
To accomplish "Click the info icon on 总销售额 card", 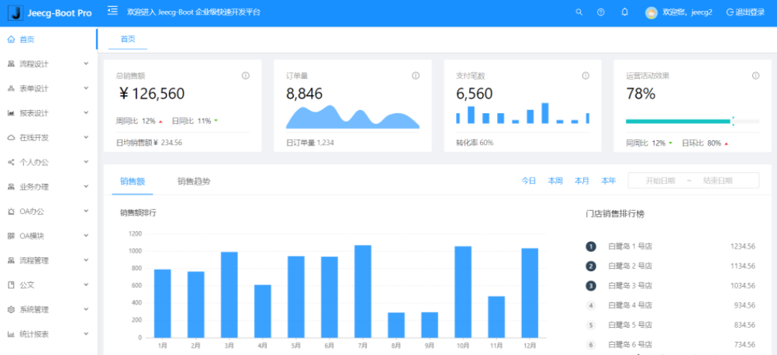I will click(245, 76).
